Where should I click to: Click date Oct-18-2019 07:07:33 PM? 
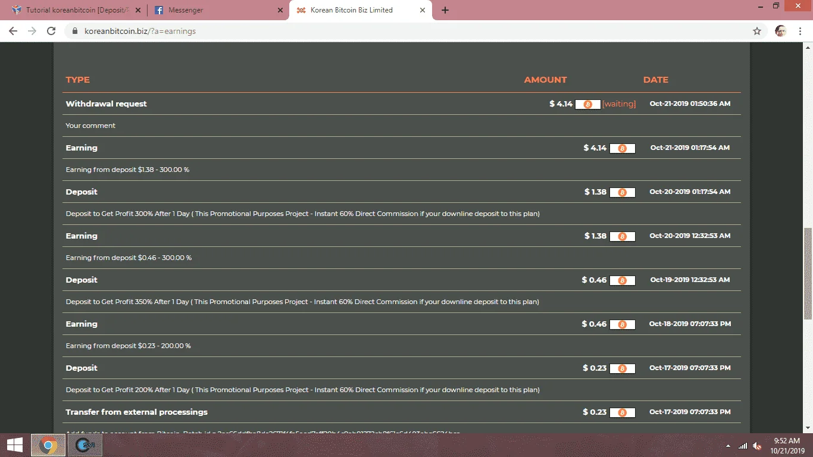tap(690, 324)
